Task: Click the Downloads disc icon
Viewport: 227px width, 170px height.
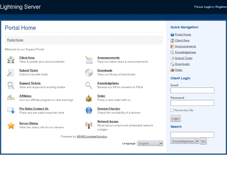Action: click(89, 72)
